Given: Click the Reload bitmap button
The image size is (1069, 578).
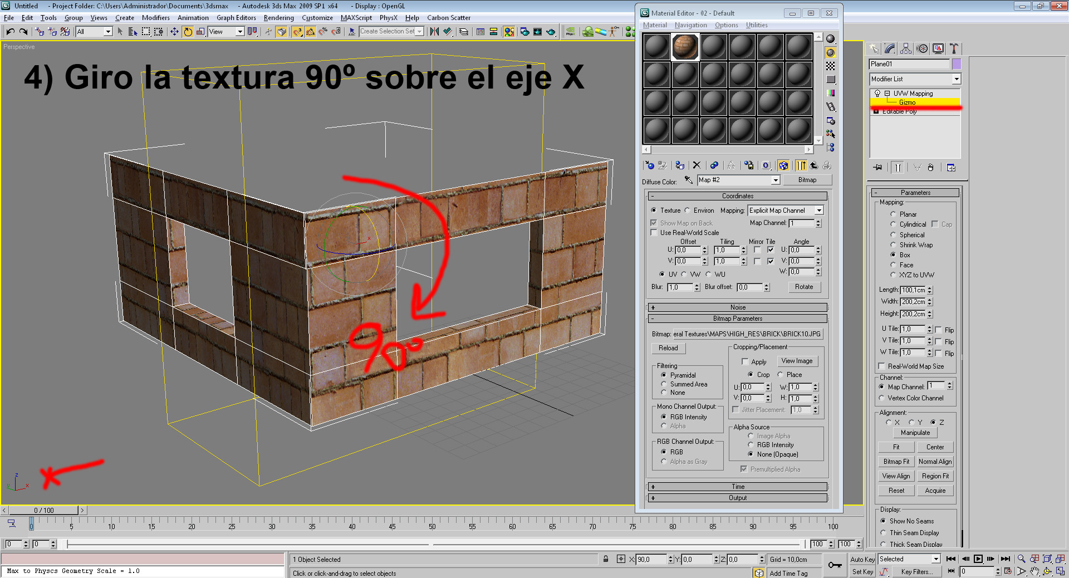Looking at the screenshot, I should click(668, 348).
